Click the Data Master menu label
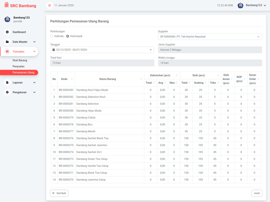This screenshot has height=202, width=270. coord(20,42)
